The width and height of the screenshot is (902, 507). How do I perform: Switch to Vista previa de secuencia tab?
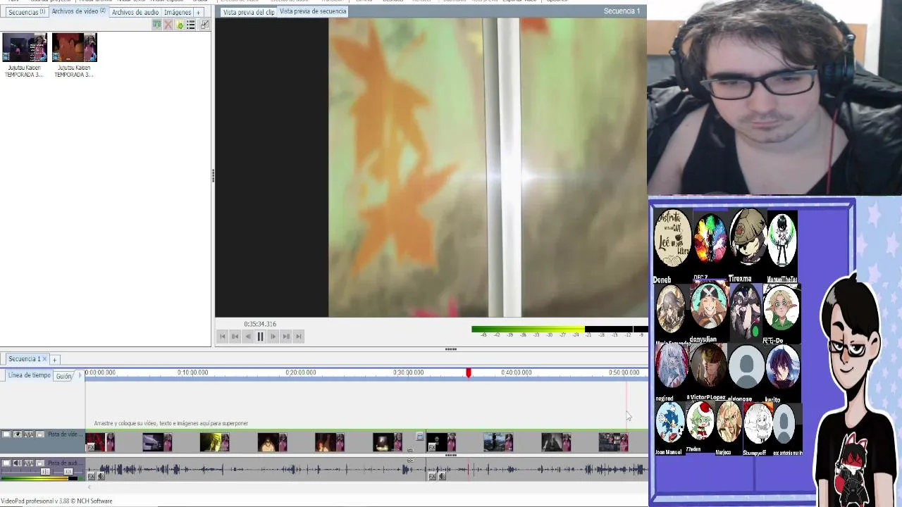pyautogui.click(x=313, y=11)
